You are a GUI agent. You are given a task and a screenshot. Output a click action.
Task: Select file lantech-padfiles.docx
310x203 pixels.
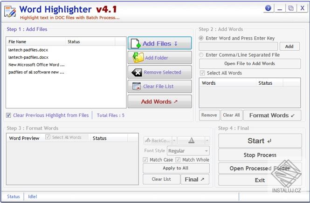coord(28,57)
